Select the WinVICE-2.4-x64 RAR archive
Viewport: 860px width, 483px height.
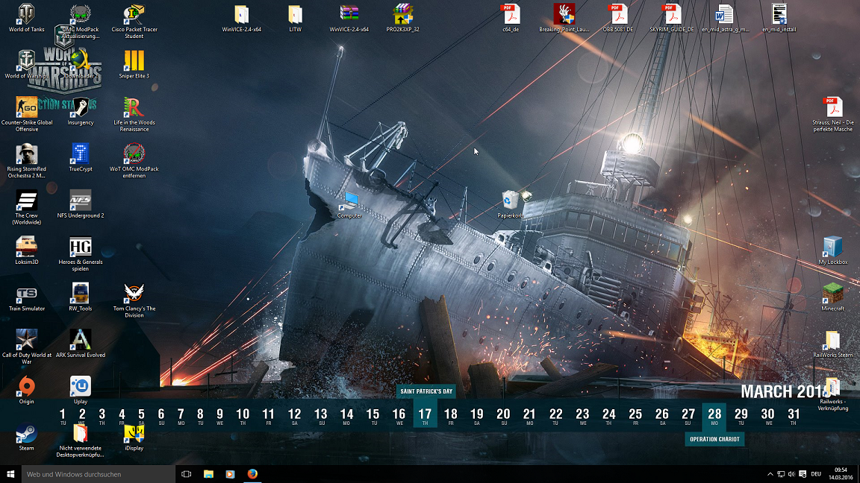pos(349,18)
